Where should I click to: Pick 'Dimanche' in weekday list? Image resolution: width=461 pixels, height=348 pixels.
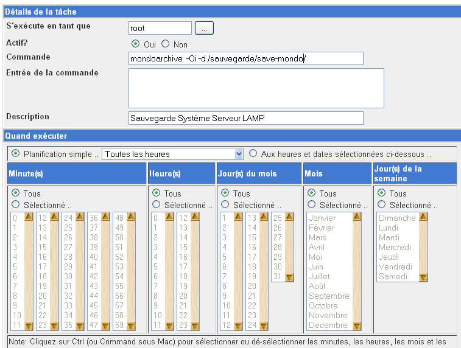[x=397, y=218]
